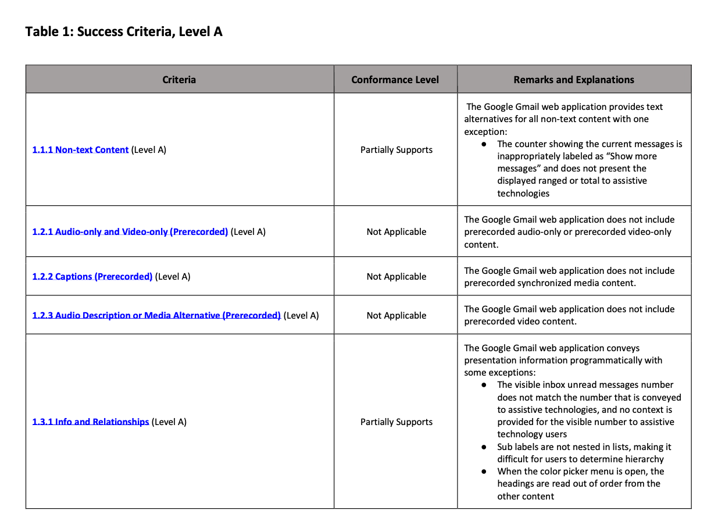
Task: Click the Criteria column header
Action: point(179,80)
